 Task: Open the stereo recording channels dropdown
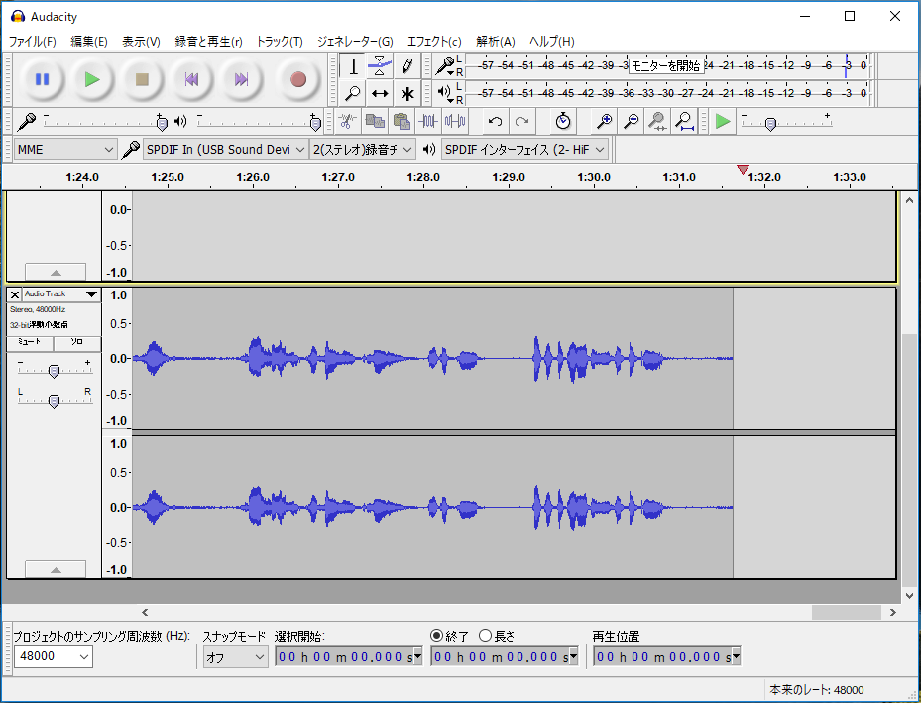(363, 149)
